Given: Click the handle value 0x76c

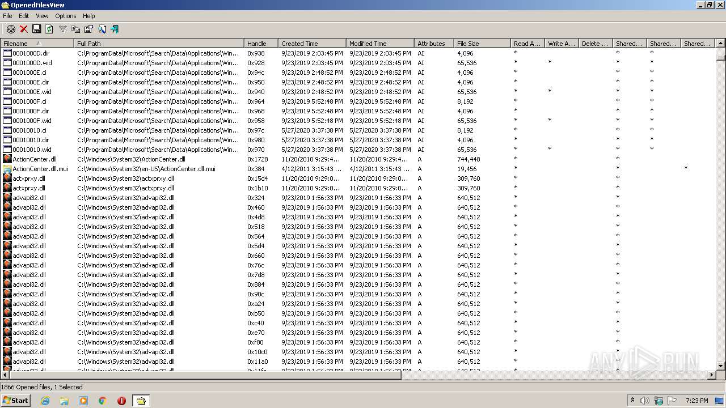Looking at the screenshot, I should click(256, 265).
